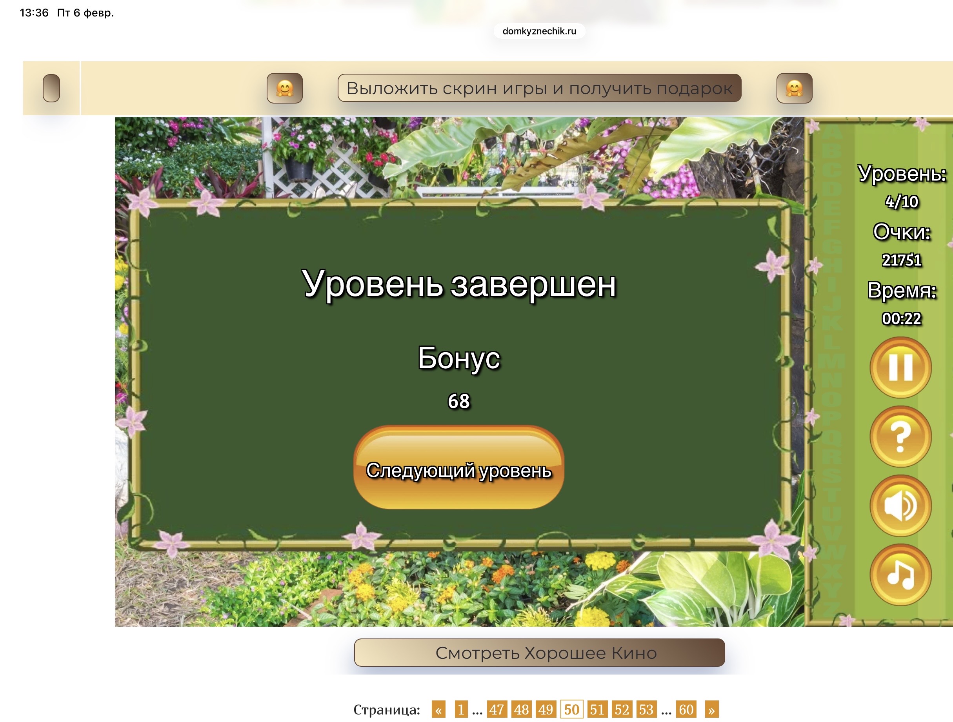
Task: Tap the domkyznechik.ru address bar
Action: coord(539,31)
